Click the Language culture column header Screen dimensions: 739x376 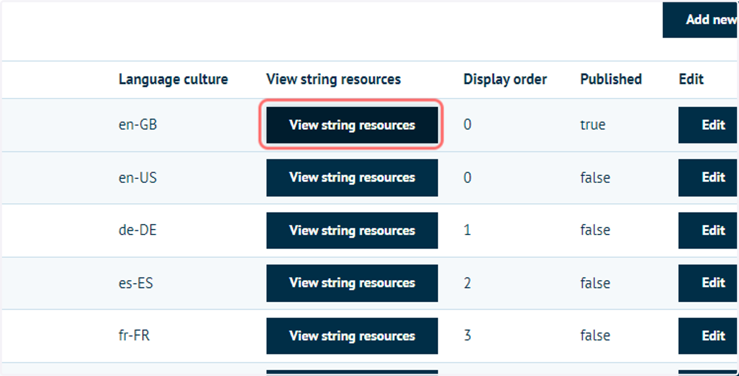[173, 79]
